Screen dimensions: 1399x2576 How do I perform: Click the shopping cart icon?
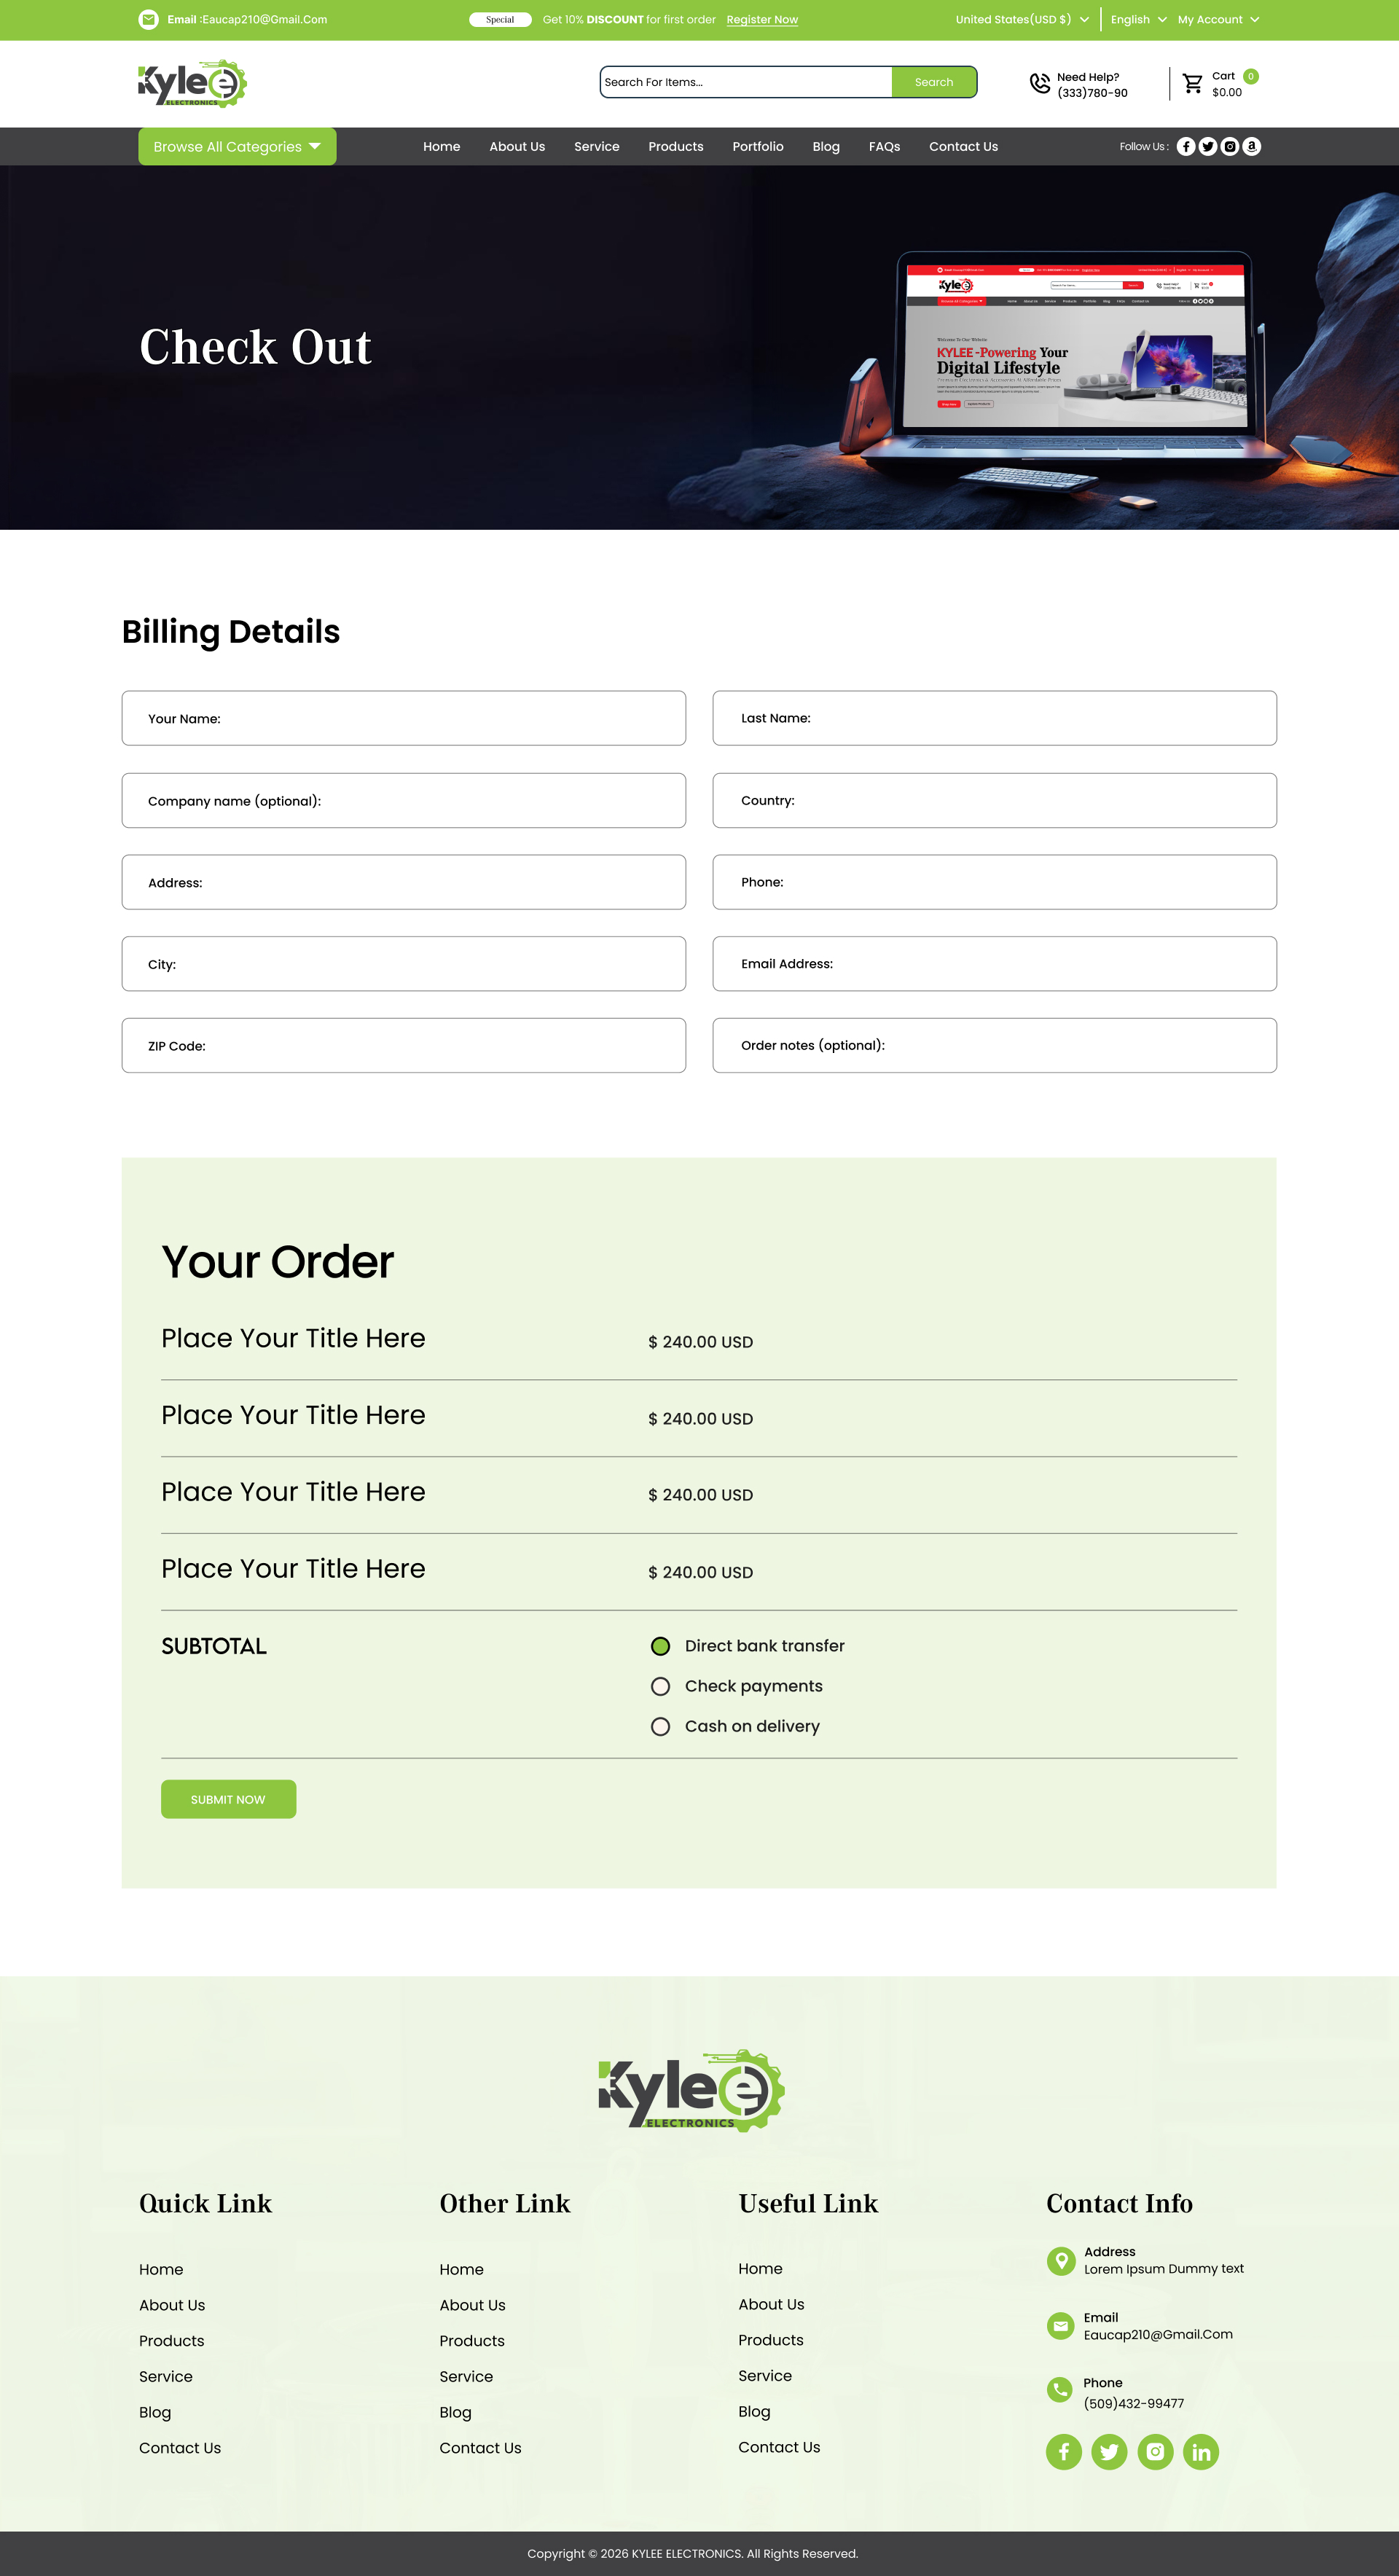coord(1192,84)
